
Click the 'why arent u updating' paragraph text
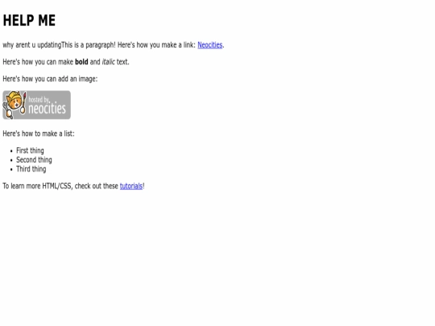click(32, 45)
